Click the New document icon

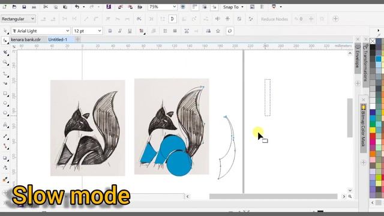(4, 7)
